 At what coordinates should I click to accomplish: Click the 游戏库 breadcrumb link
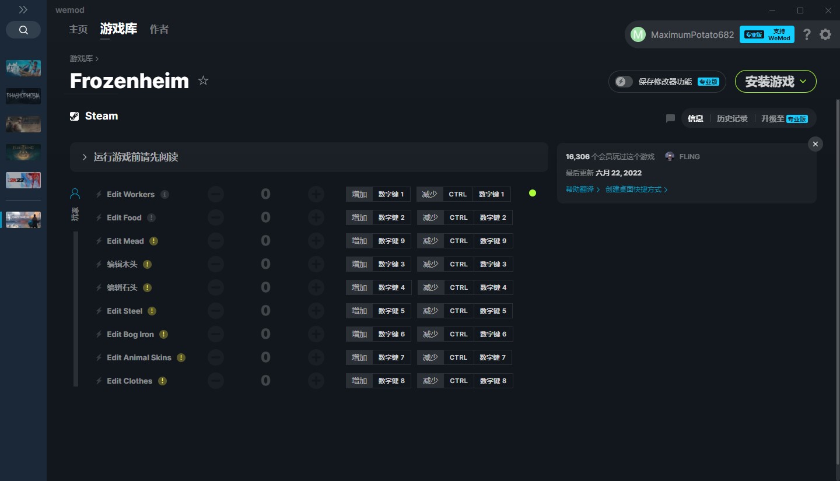(x=81, y=58)
